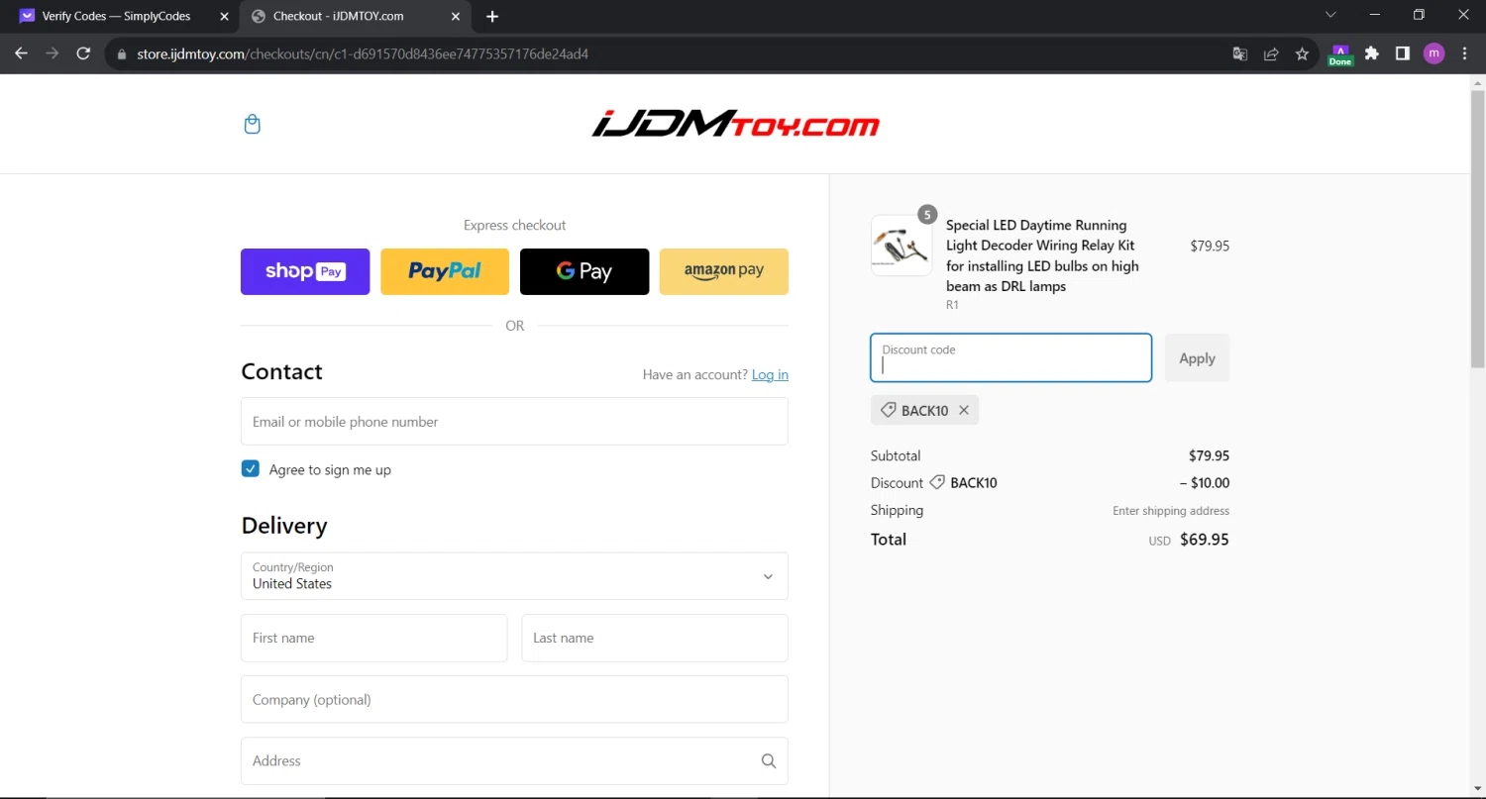Click the site padlock icon

pyautogui.click(x=122, y=54)
